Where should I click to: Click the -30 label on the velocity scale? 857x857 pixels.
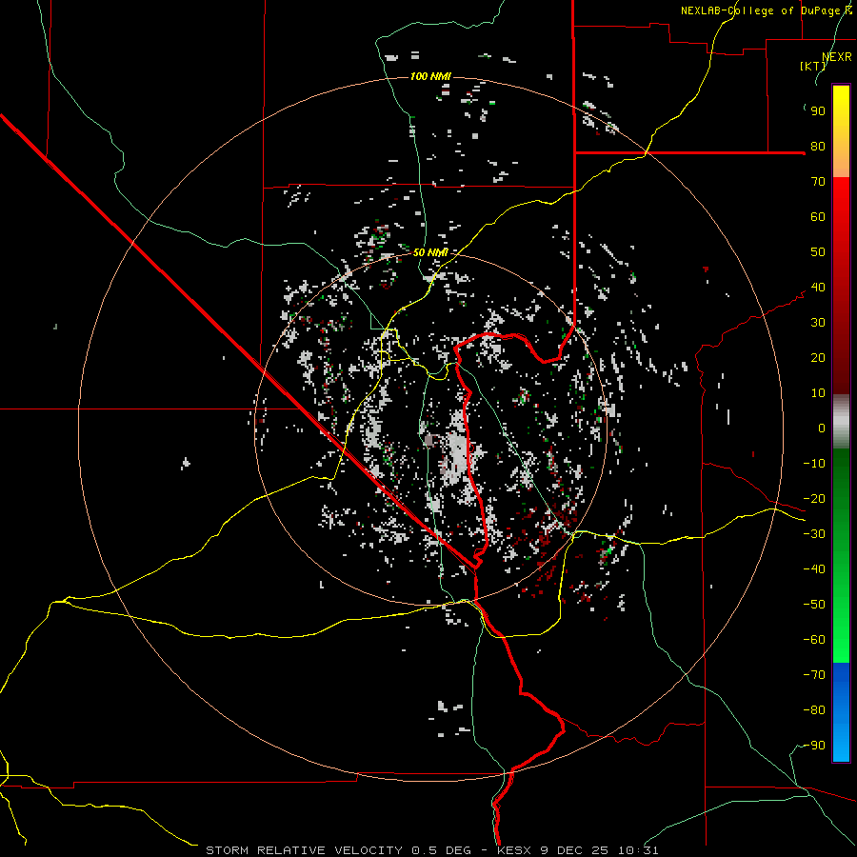pyautogui.click(x=814, y=534)
